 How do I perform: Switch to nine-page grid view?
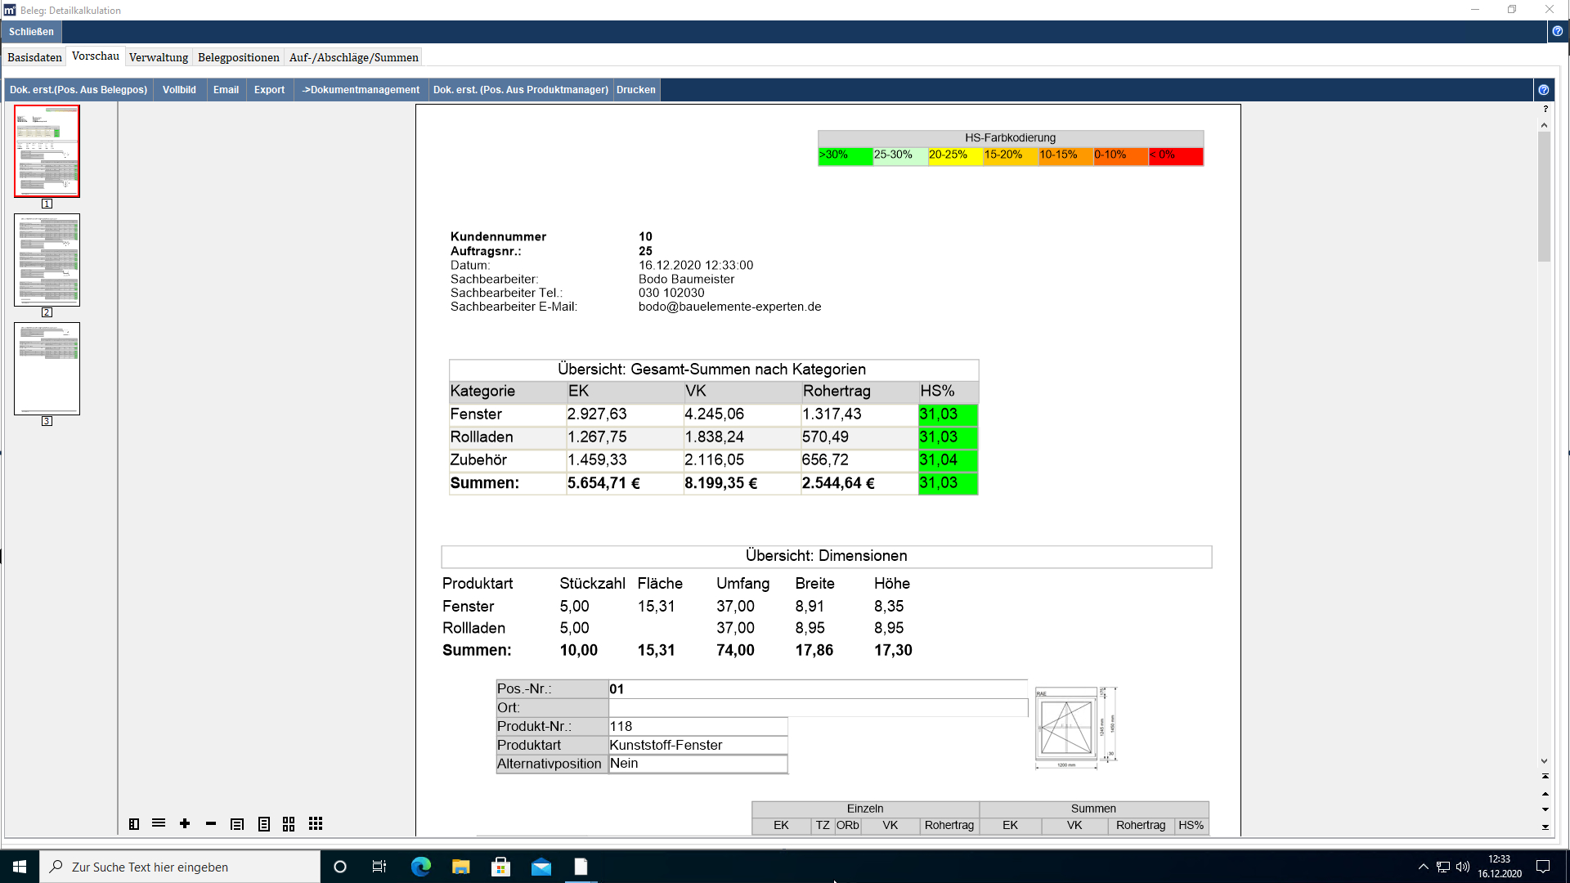coord(316,824)
